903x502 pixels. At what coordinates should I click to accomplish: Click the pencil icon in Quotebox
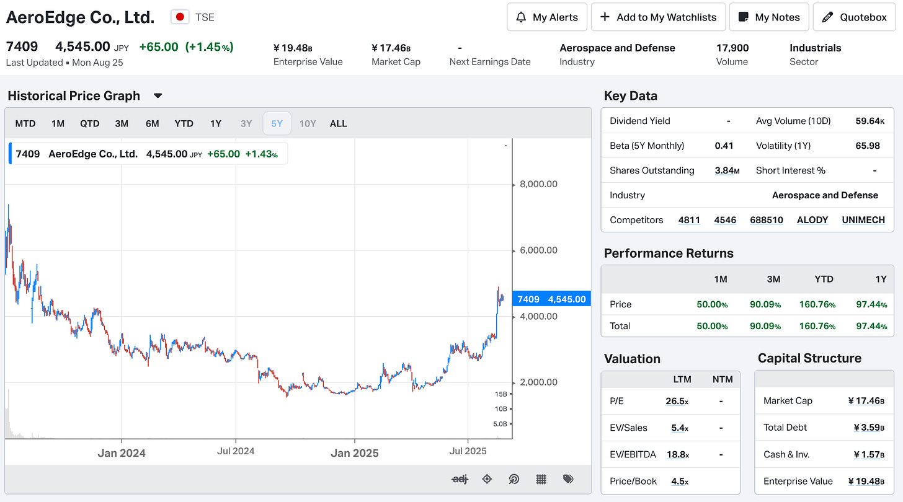(827, 17)
